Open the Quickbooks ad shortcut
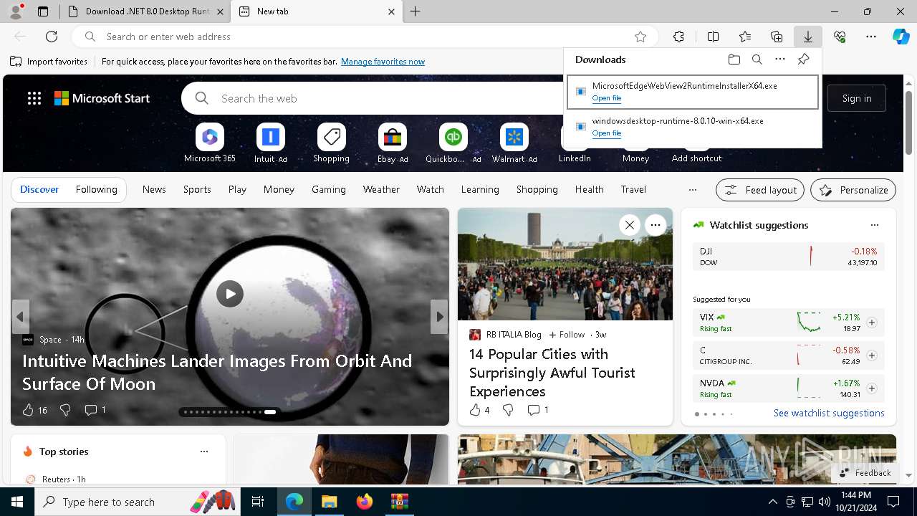Image resolution: width=917 pixels, height=516 pixels. [453, 143]
